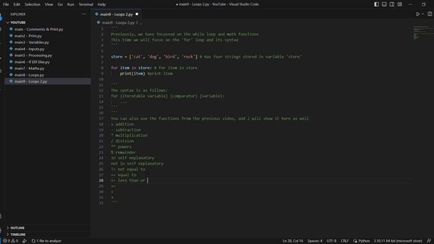This screenshot has height=244, width=434.
Task: Click 'print(item)' on line 9
Action: [132, 74]
